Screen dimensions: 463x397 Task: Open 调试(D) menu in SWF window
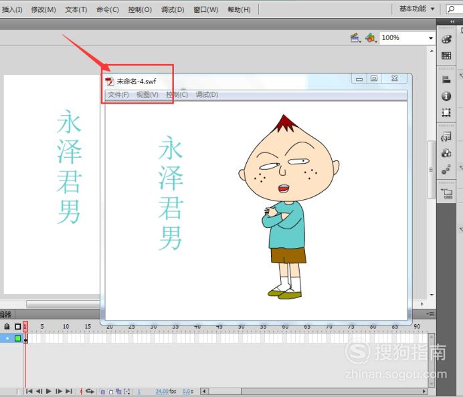(207, 95)
